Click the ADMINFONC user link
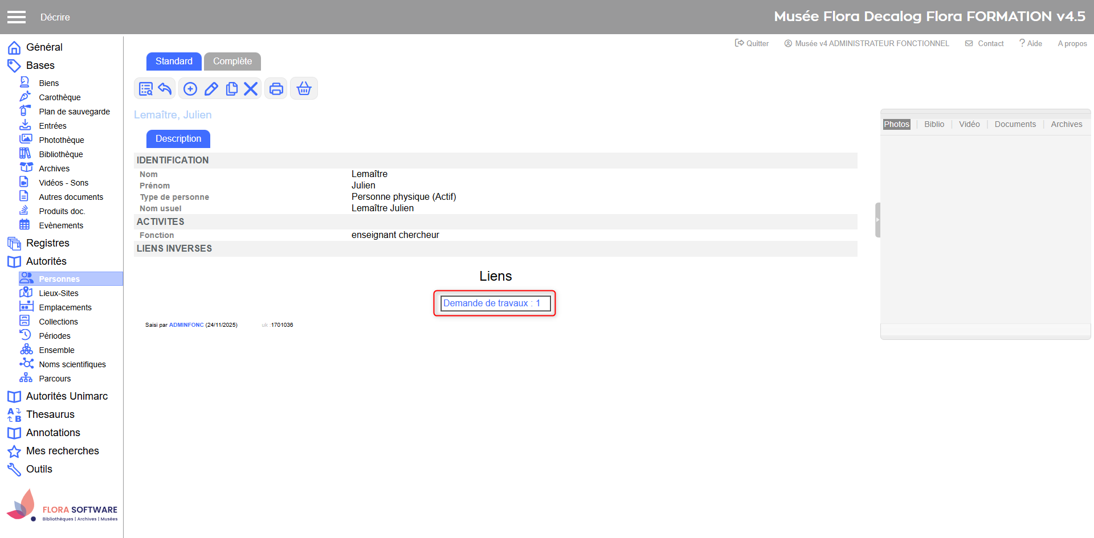Viewport: 1094px width, 538px height. tap(186, 325)
